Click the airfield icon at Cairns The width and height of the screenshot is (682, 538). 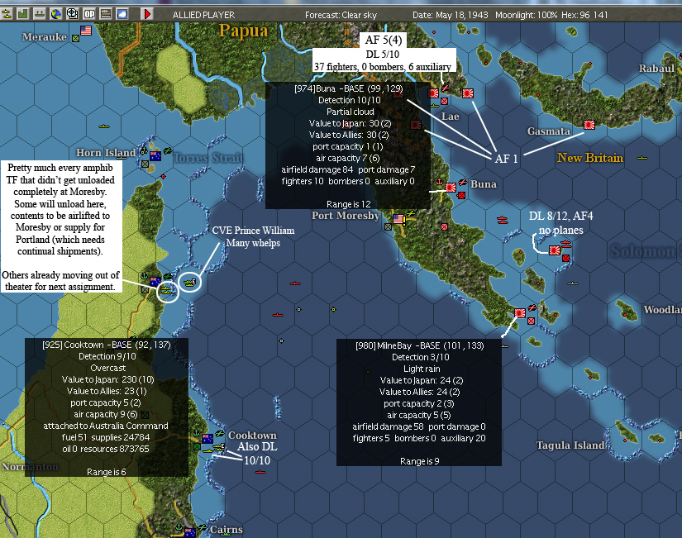(x=202, y=527)
